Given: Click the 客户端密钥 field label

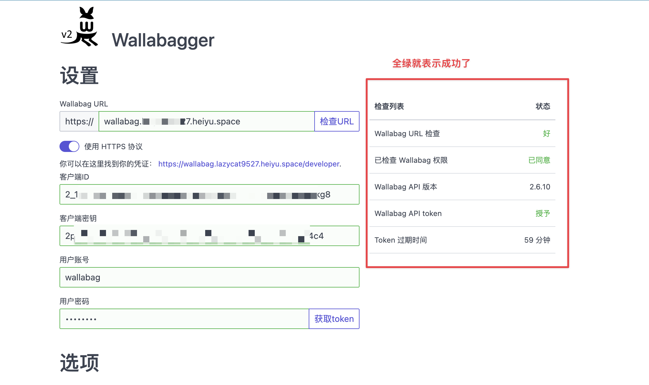Looking at the screenshot, I should tap(78, 218).
